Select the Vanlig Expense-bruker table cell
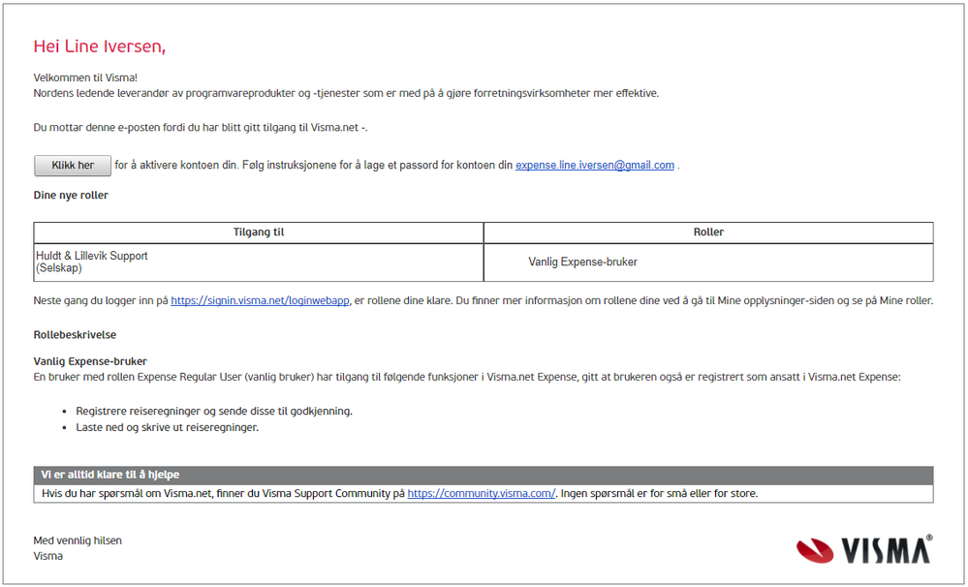Screen dimensions: 968x587 (582, 262)
